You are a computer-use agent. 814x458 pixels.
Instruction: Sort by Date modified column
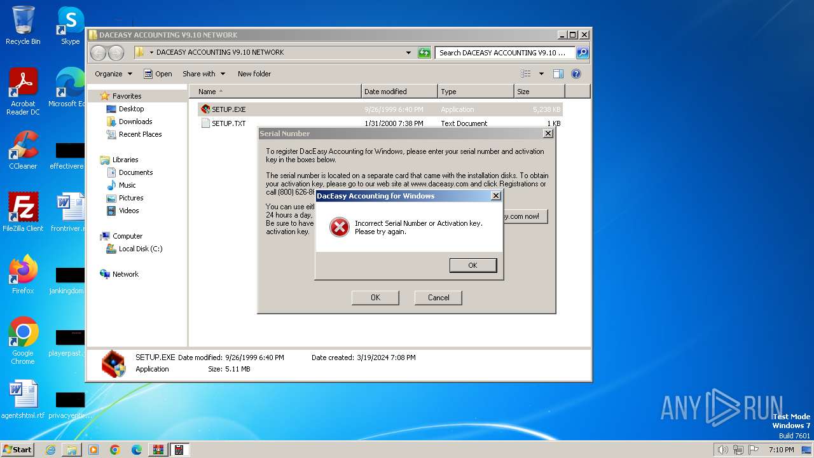pyautogui.click(x=399, y=92)
